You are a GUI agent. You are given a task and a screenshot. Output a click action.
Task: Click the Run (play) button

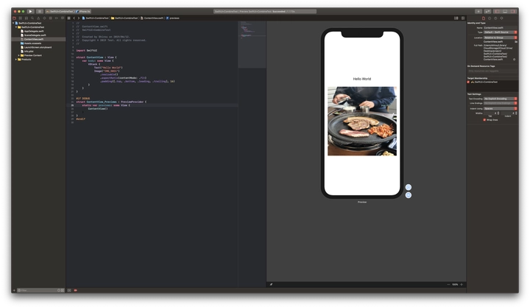click(30, 12)
